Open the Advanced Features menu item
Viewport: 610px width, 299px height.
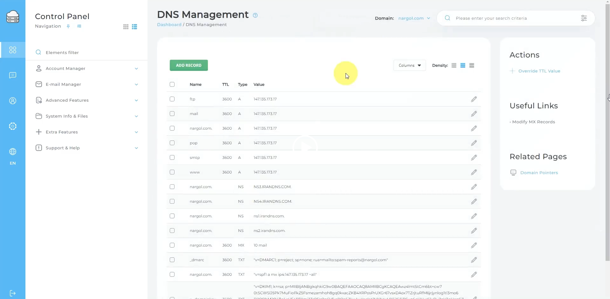pyautogui.click(x=67, y=100)
